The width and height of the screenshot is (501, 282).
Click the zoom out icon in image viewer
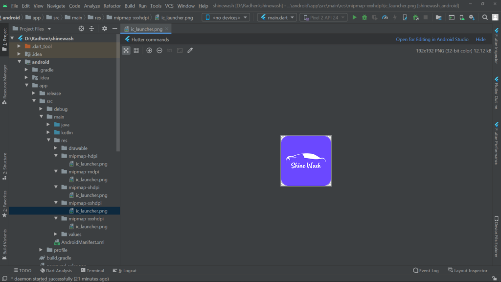[159, 50]
